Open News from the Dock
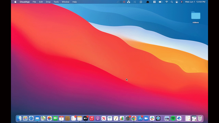Image resolution: width=219 pixels, height=123 pixels. (104, 118)
